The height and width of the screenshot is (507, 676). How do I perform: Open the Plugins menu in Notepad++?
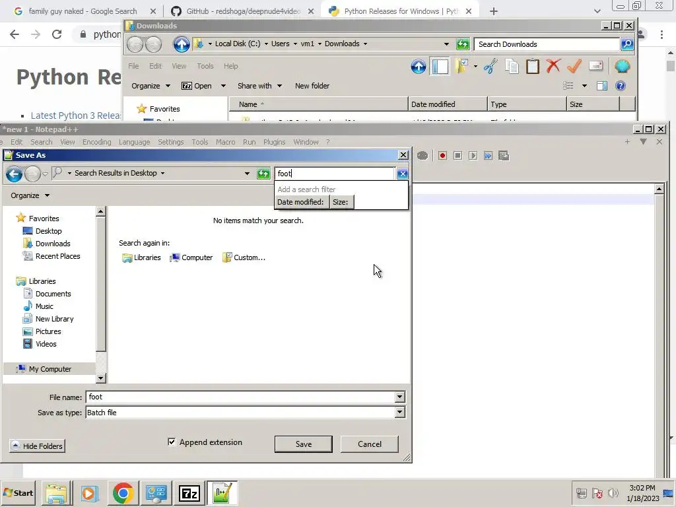click(274, 142)
